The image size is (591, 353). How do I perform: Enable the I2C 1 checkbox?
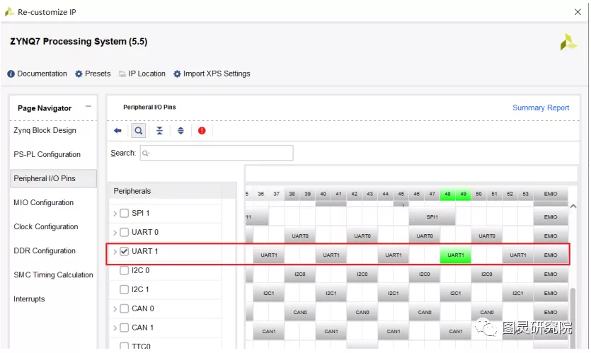click(x=125, y=290)
